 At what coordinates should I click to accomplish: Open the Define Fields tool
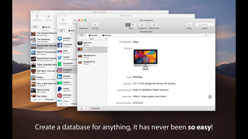coord(154,25)
